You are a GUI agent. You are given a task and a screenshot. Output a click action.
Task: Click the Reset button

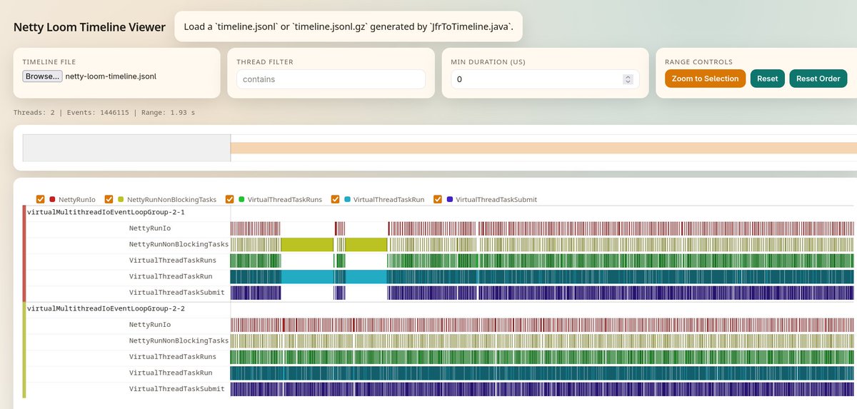click(767, 79)
